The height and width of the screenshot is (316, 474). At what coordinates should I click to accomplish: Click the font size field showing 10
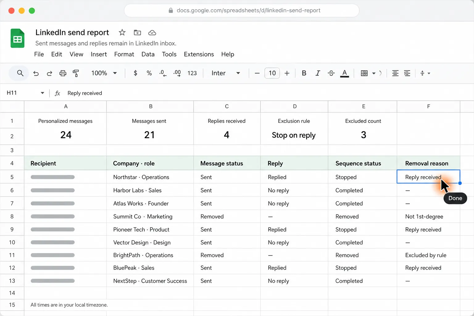click(272, 73)
